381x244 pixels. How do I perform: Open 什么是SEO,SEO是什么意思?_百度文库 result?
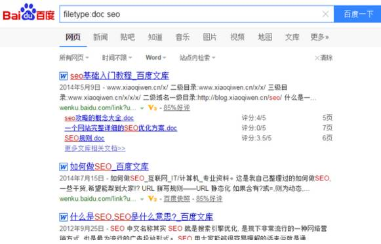pyautogui.click(x=142, y=217)
